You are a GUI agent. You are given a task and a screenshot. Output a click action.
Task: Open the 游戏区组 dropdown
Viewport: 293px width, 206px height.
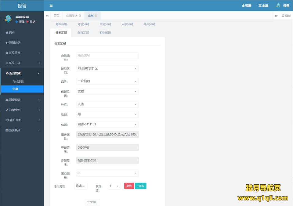pyautogui.click(x=107, y=68)
